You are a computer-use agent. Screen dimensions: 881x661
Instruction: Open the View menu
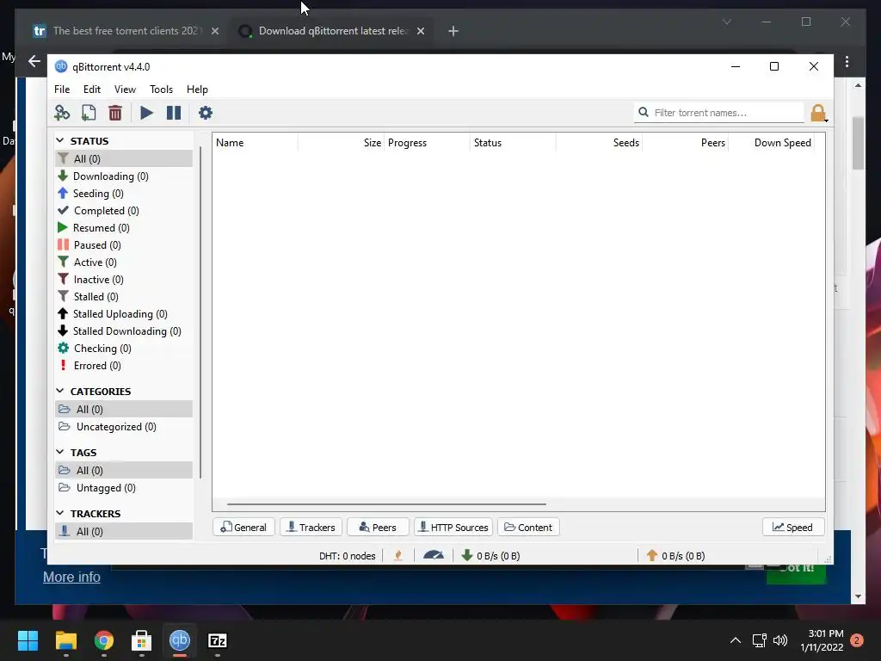pyautogui.click(x=125, y=90)
